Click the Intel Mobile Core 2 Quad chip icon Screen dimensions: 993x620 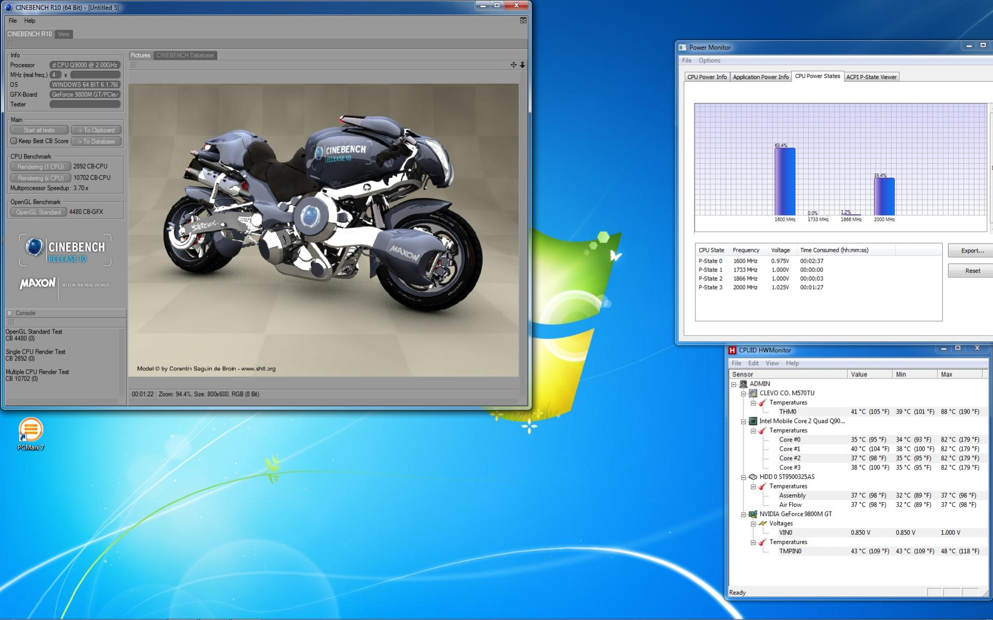tap(753, 421)
